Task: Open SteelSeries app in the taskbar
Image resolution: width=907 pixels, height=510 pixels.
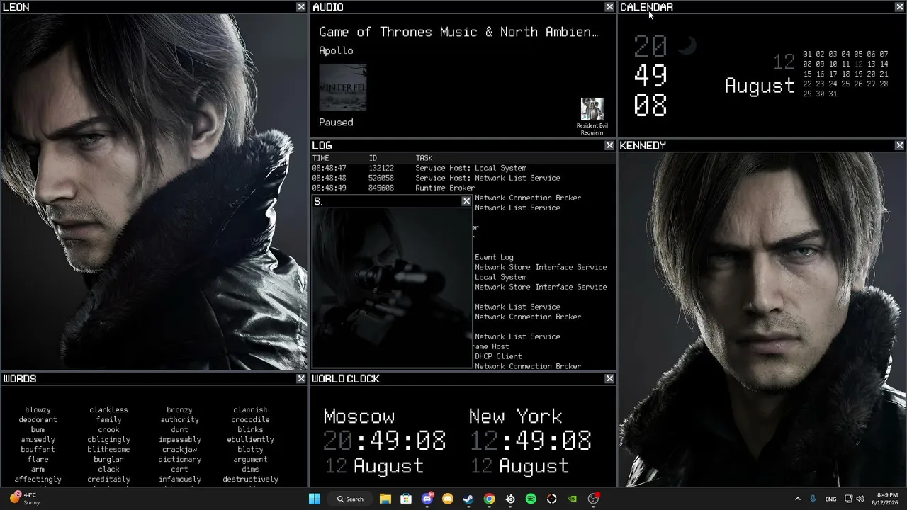Action: point(510,499)
